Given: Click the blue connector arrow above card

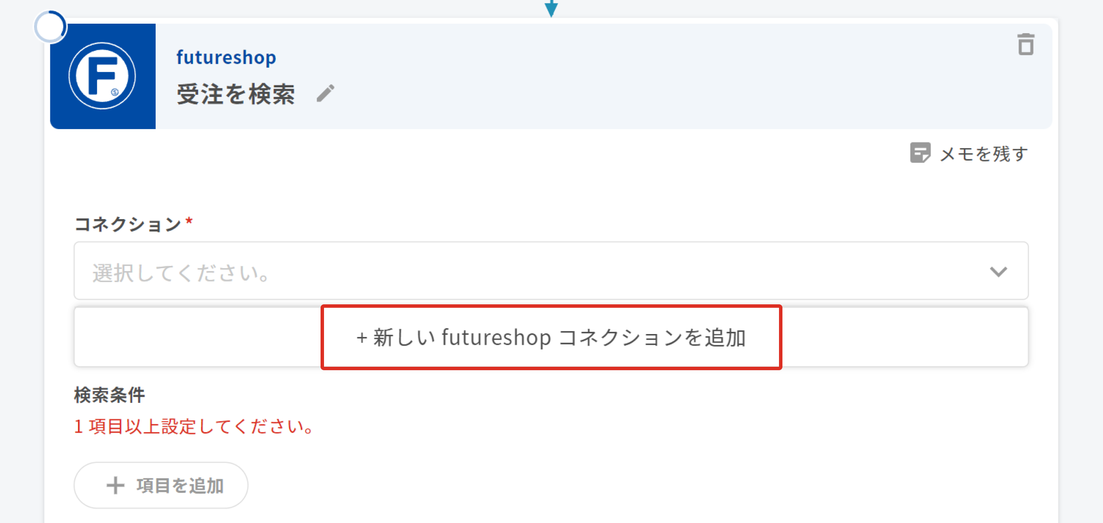Looking at the screenshot, I should pyautogui.click(x=551, y=8).
